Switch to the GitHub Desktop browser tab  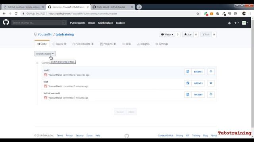pyautogui.click(x=23, y=7)
